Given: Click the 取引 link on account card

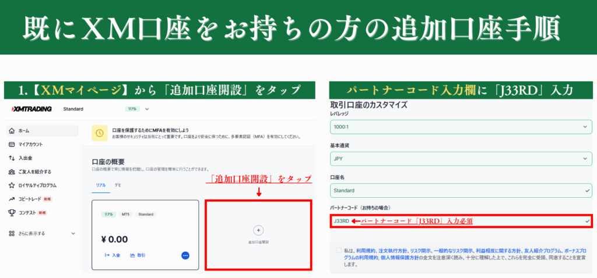Looking at the screenshot, I should [x=138, y=255].
